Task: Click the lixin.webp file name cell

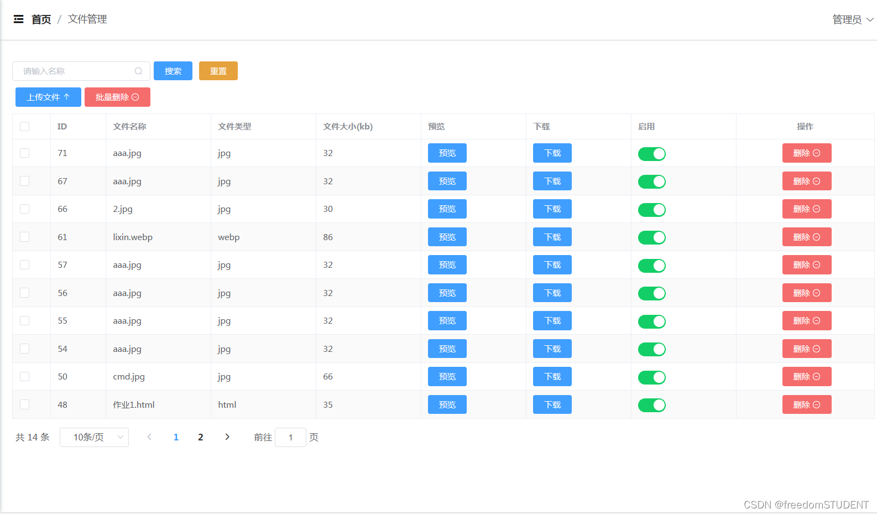Action: pos(133,237)
